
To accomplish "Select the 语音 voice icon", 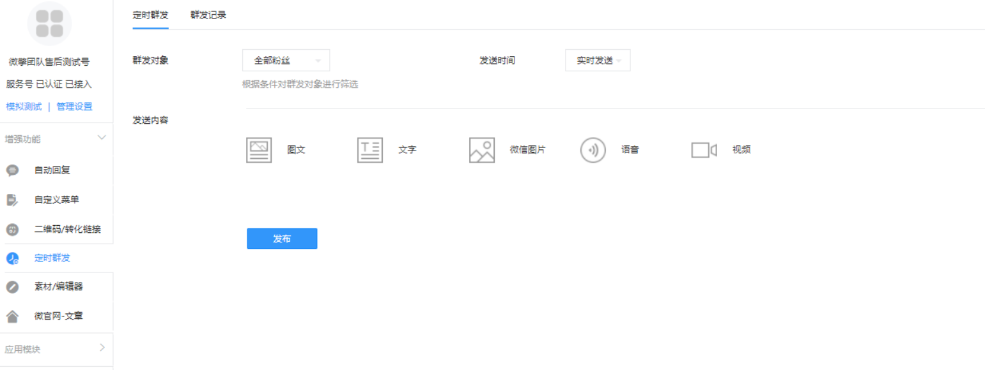I will 593,151.
